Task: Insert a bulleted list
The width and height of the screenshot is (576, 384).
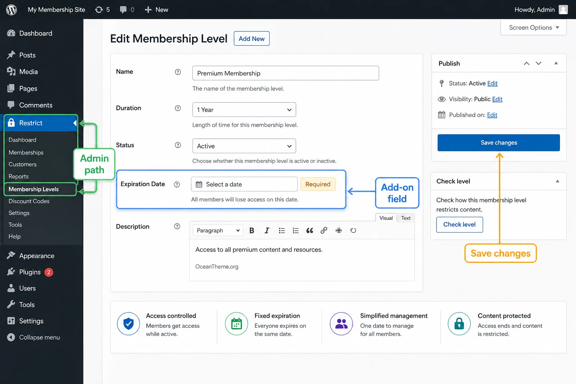Action: click(282, 231)
